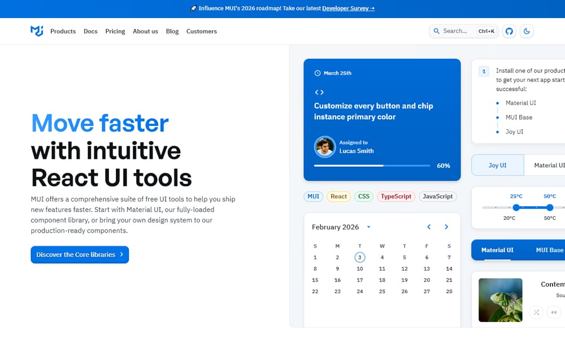Image resolution: width=565 pixels, height=339 pixels.
Task: Select the Joy UI toggle button
Action: [498, 165]
